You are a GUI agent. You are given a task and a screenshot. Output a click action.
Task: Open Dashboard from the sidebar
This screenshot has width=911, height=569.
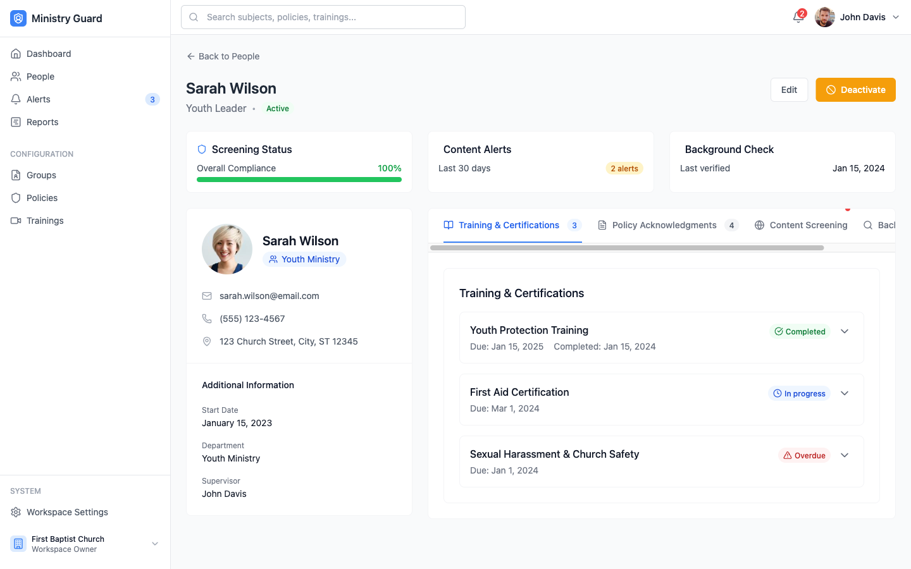[x=49, y=54]
